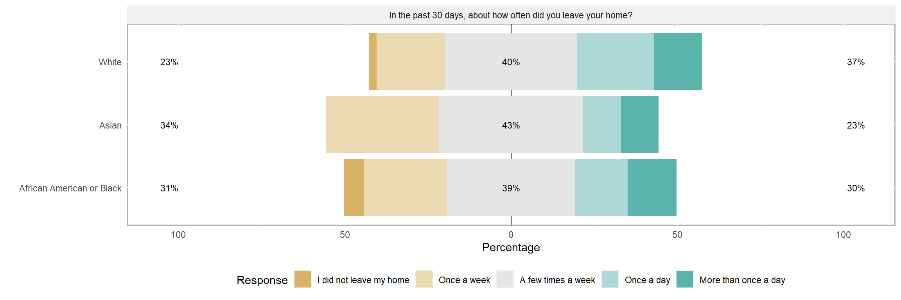Click the "African American or Black" axis label
Screen dimensions: 901x300
70,188
